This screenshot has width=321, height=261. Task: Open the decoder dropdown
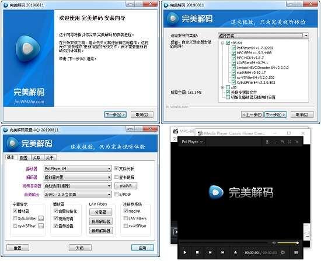pos(78,177)
